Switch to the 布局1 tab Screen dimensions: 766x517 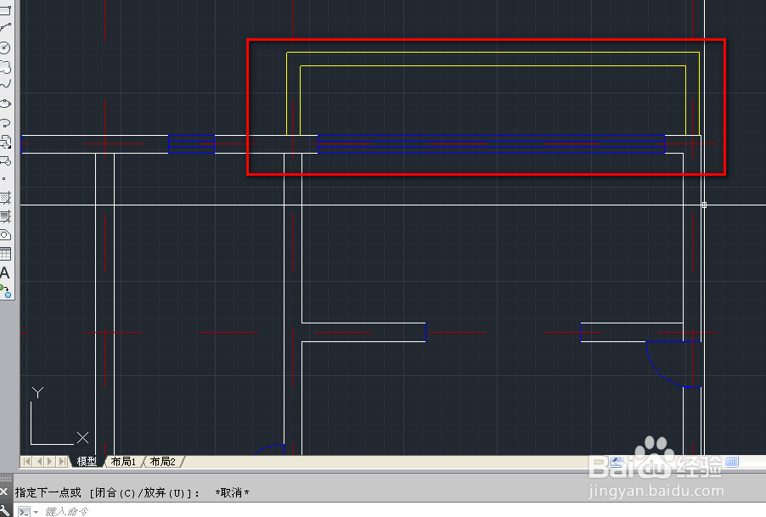(123, 461)
